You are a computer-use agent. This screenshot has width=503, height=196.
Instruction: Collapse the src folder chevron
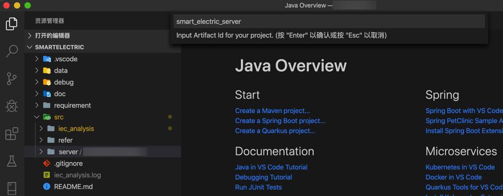[37, 117]
